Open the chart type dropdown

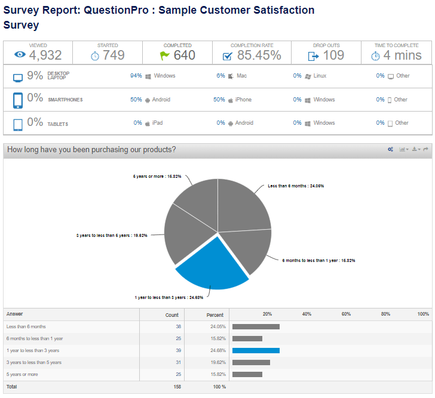pyautogui.click(x=404, y=150)
